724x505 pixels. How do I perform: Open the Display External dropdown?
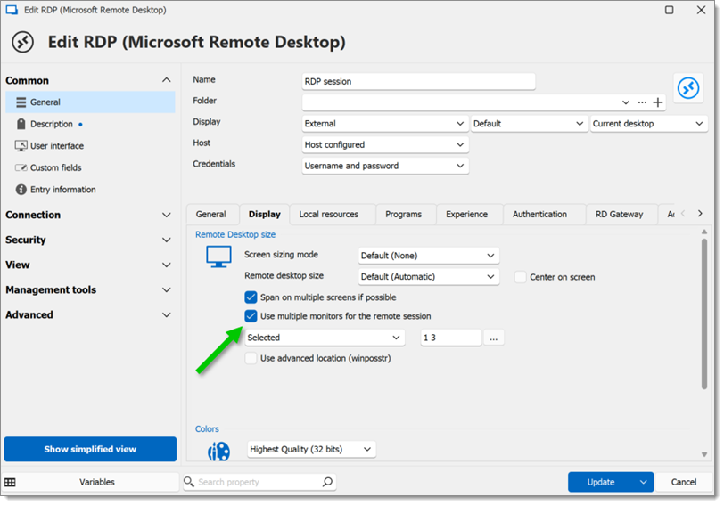[385, 124]
